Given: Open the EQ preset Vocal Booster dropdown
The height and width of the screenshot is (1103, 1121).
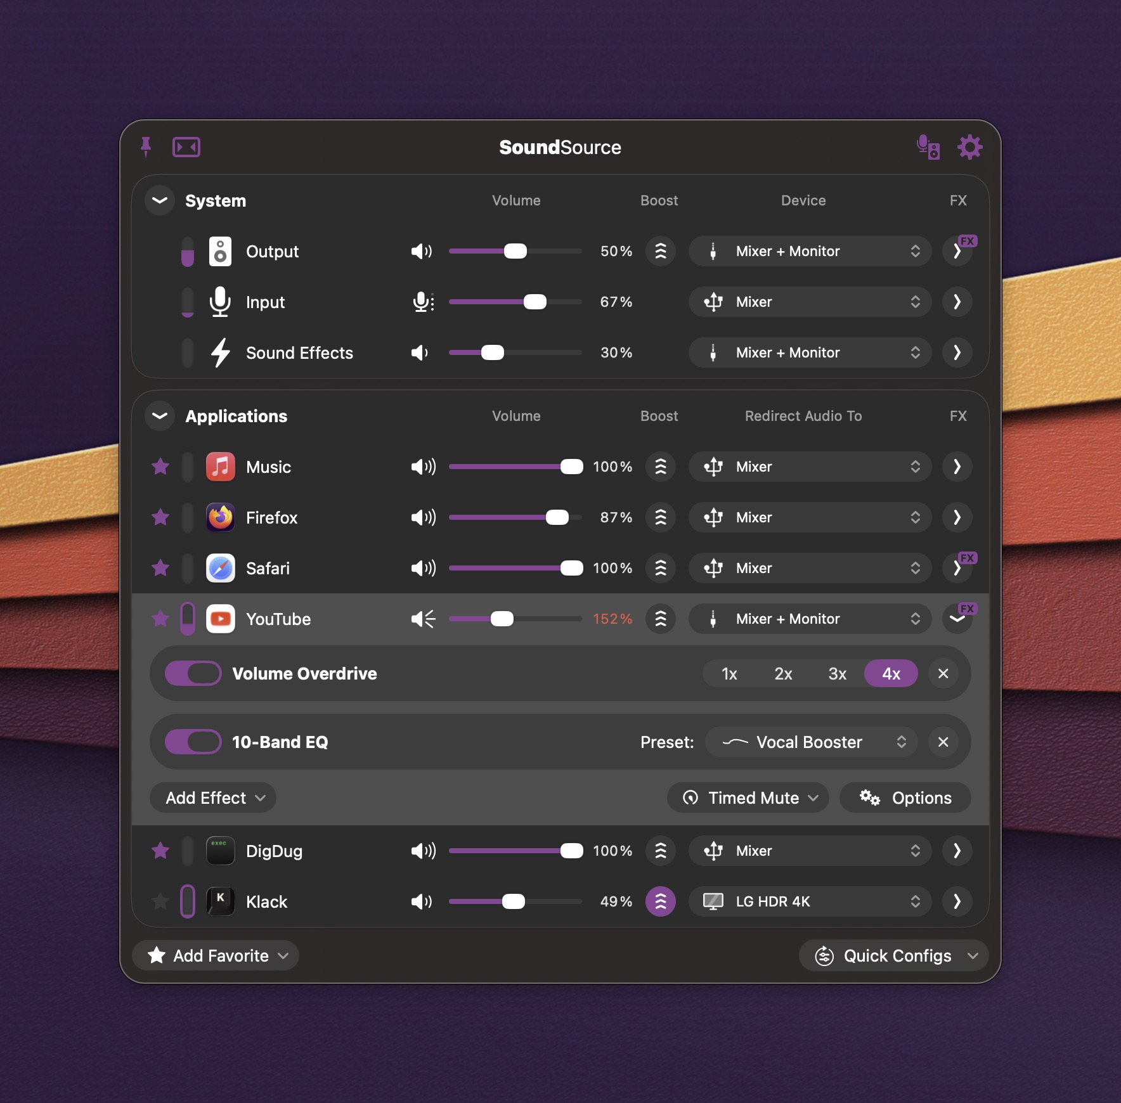Looking at the screenshot, I should tap(811, 742).
